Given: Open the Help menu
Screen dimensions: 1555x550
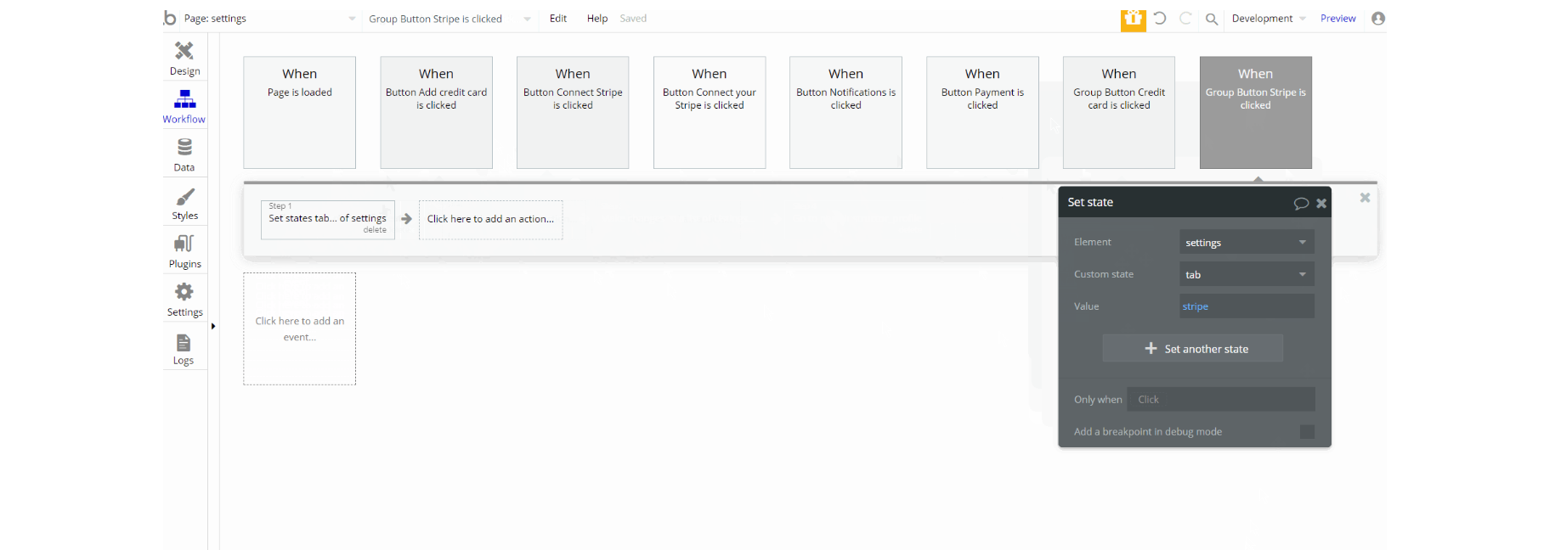Looking at the screenshot, I should tap(597, 19).
